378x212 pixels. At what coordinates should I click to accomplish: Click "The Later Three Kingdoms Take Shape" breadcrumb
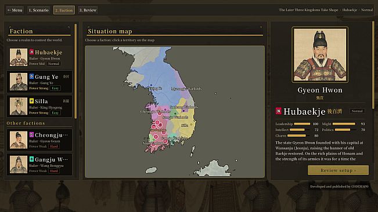click(x=308, y=10)
